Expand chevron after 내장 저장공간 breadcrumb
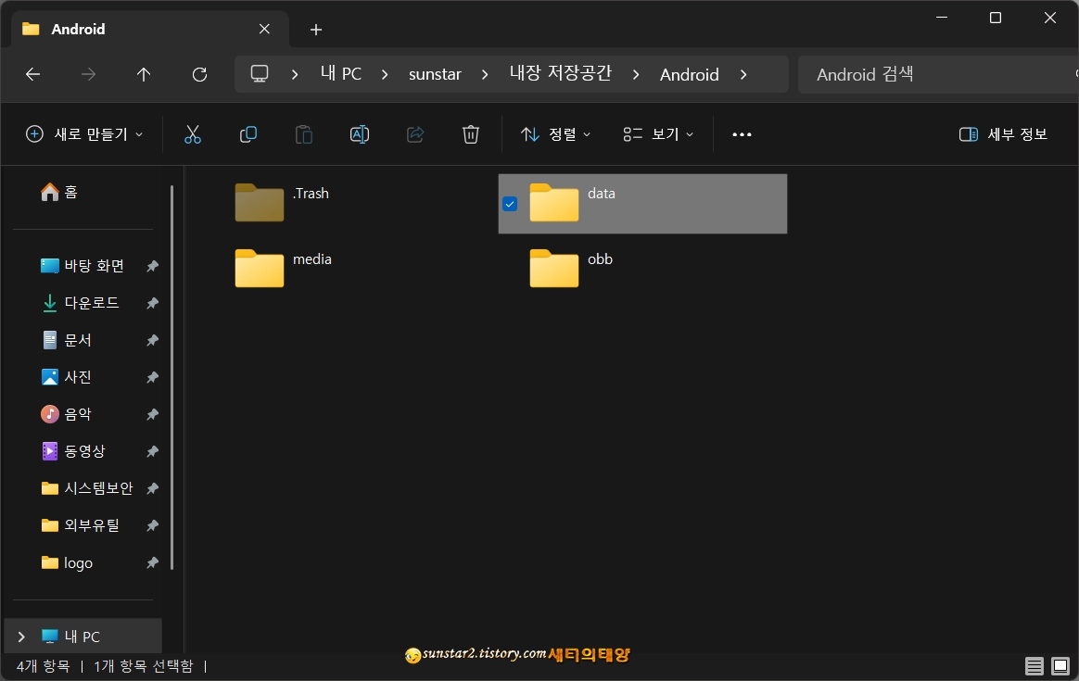Image resolution: width=1079 pixels, height=681 pixels. pos(636,74)
